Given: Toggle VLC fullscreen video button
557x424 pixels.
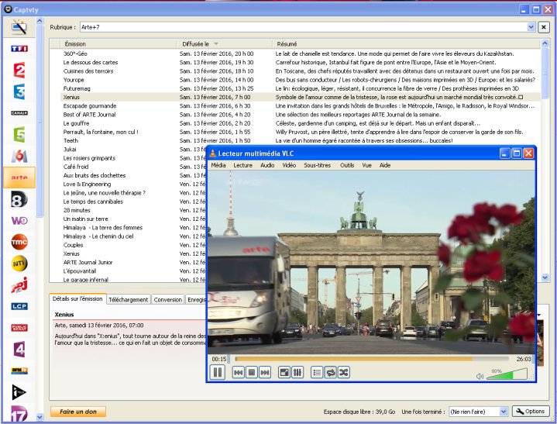Looking at the screenshot, I should (x=284, y=373).
